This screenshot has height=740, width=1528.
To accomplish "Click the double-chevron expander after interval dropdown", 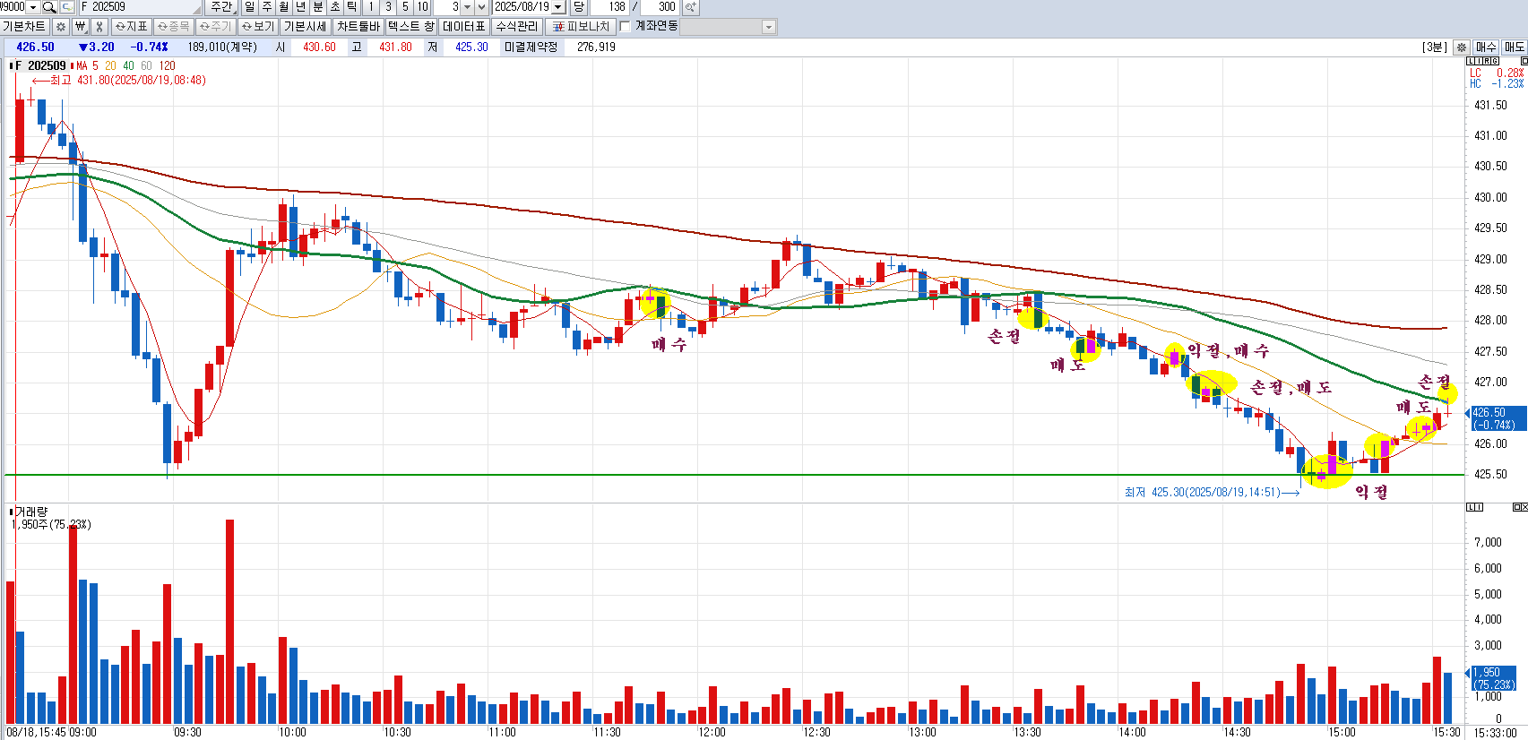I will point(481,7).
